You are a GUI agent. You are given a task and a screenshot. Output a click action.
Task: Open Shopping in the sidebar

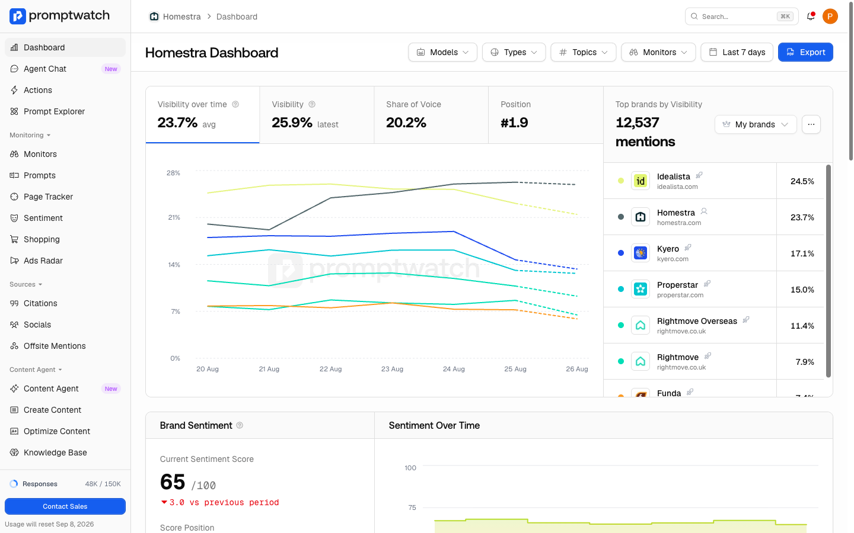pos(65,239)
